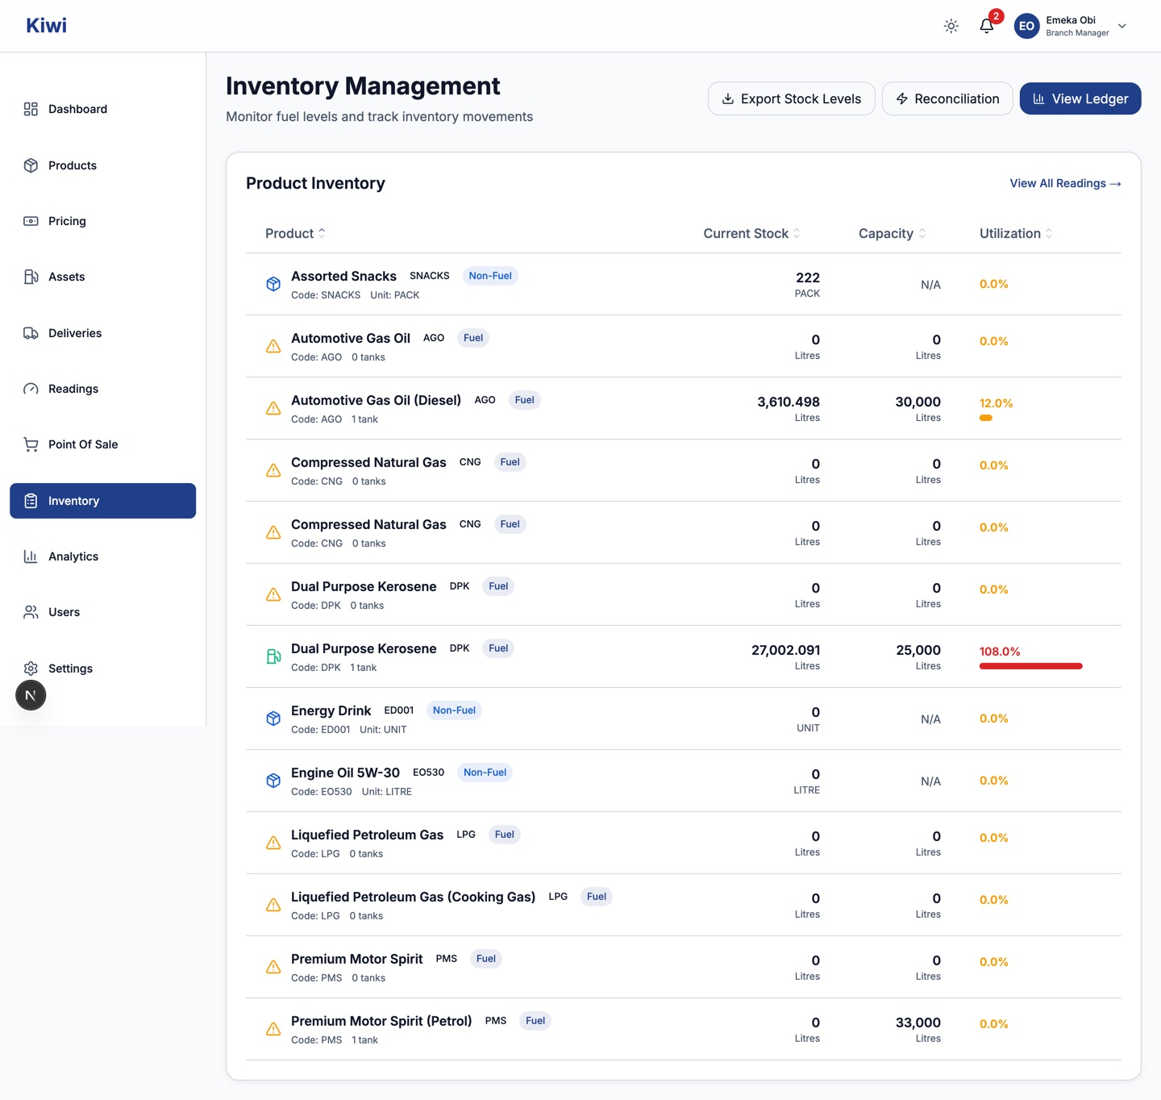Navigate to Deliveries page
Image resolution: width=1161 pixels, height=1100 pixels.
tap(102, 333)
